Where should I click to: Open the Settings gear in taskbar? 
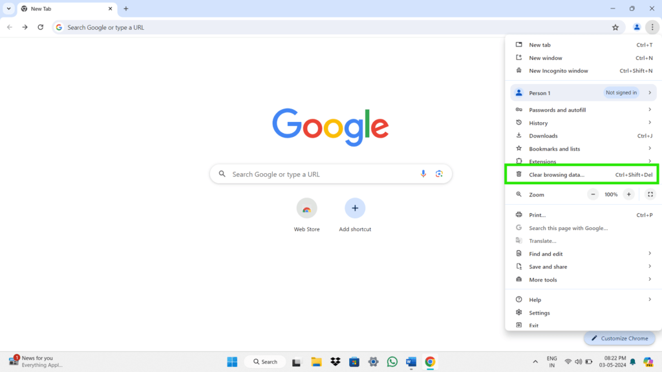373,362
